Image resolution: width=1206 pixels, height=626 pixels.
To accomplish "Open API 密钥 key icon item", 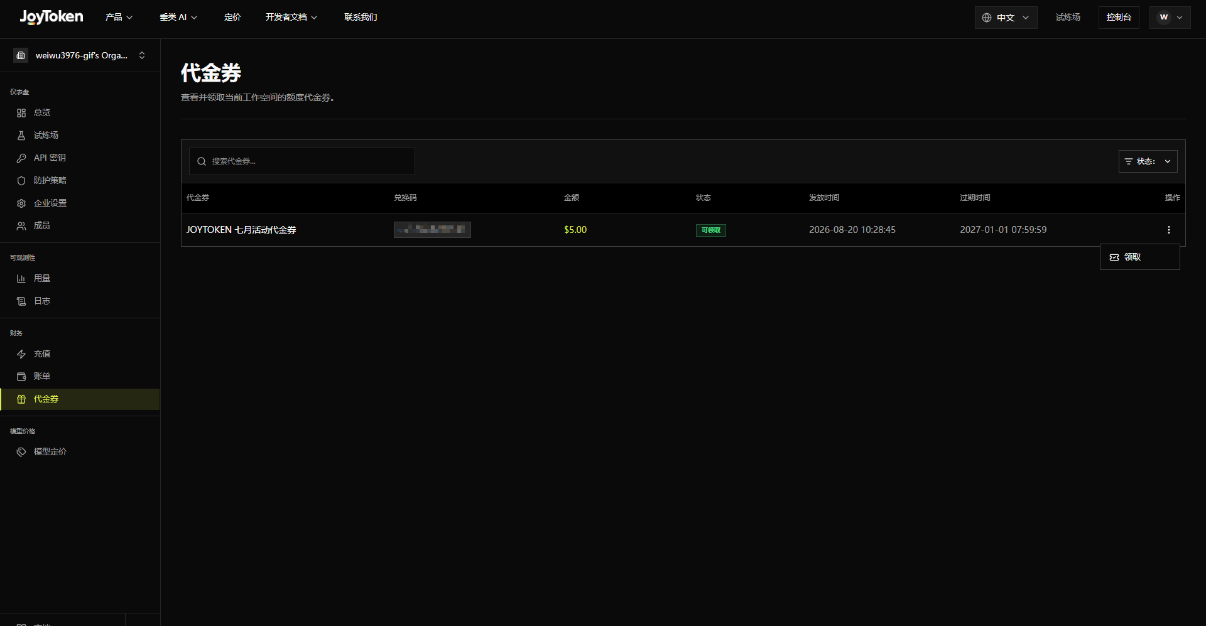I will coord(21,158).
